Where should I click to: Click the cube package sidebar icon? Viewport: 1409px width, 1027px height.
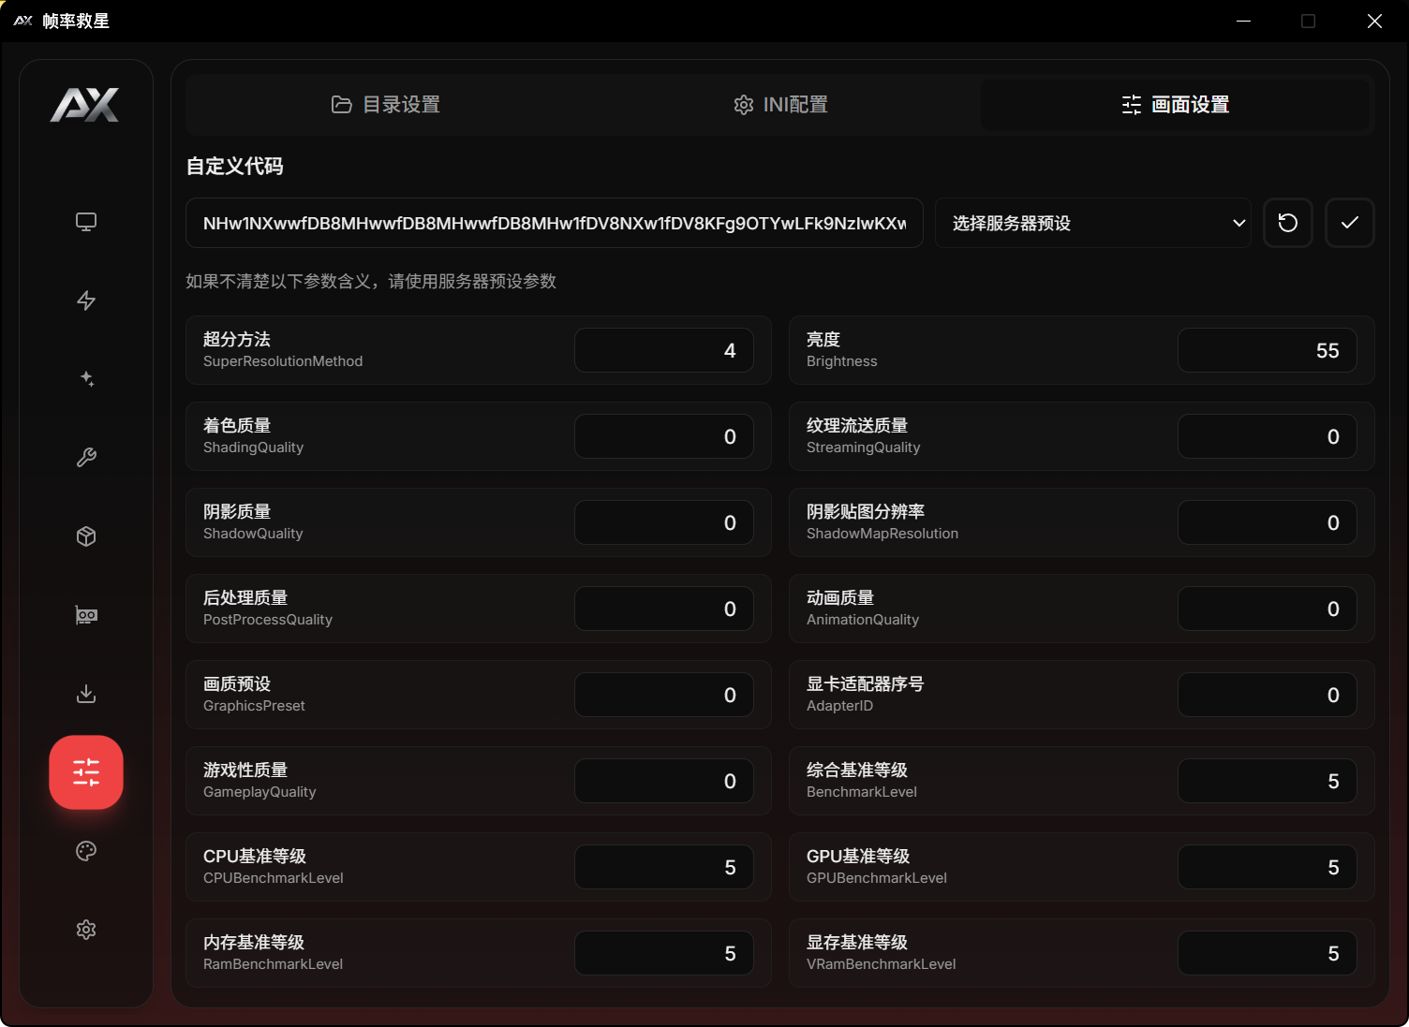pyautogui.click(x=86, y=536)
